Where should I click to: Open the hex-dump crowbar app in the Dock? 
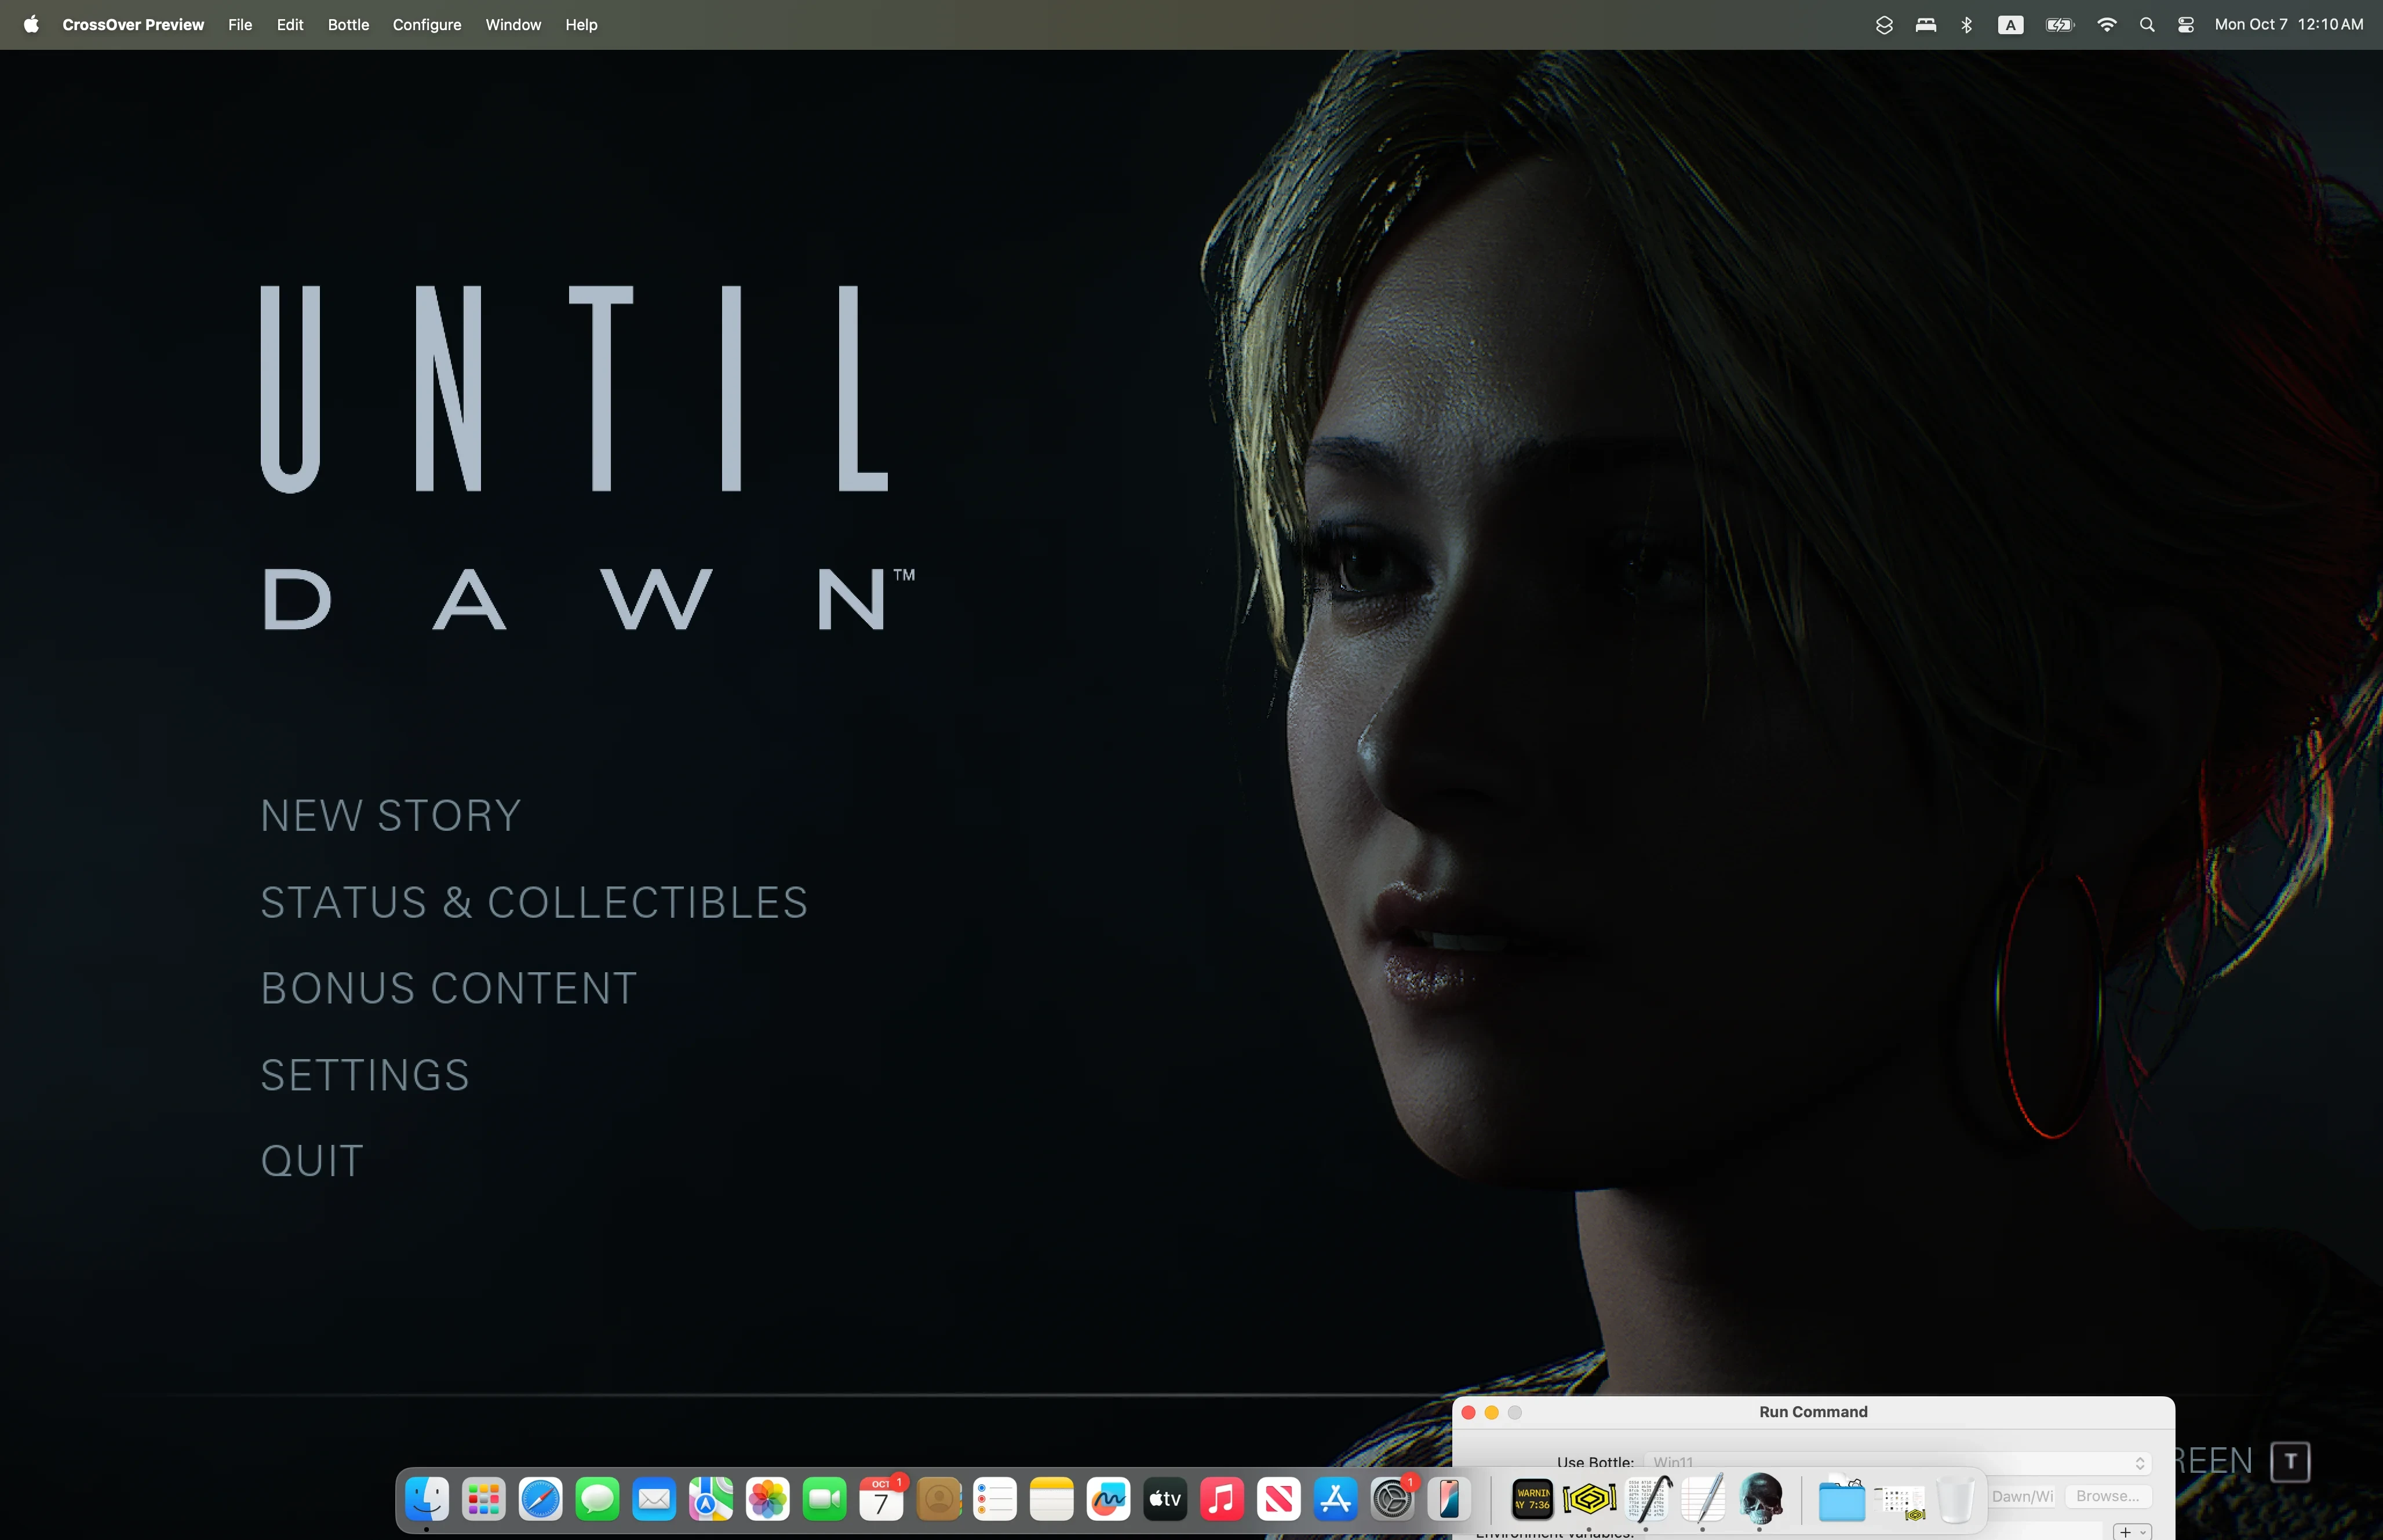pos(1646,1500)
